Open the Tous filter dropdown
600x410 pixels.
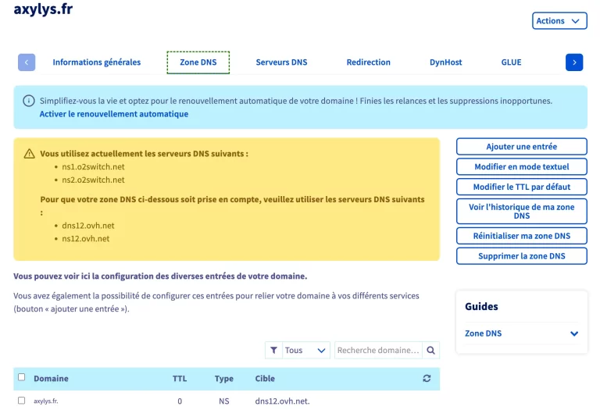(x=305, y=351)
